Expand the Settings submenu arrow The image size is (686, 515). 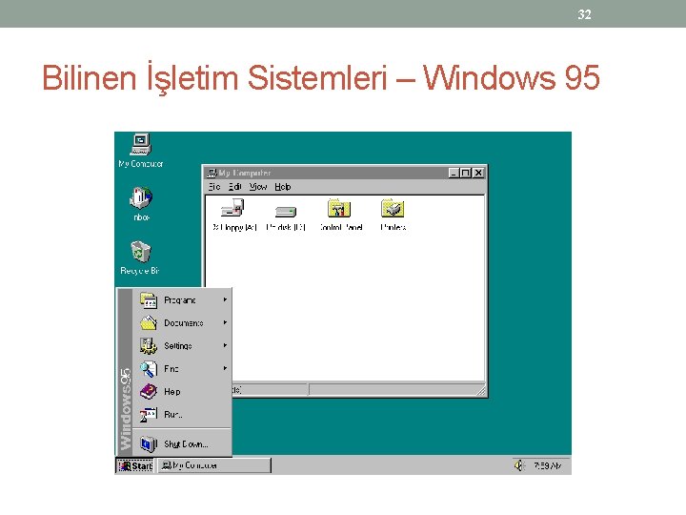[225, 345]
